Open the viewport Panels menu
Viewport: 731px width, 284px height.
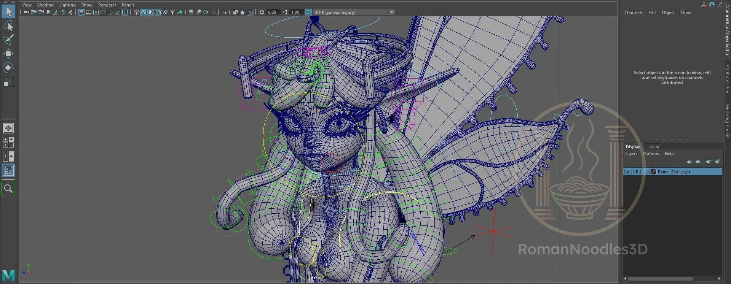point(128,5)
